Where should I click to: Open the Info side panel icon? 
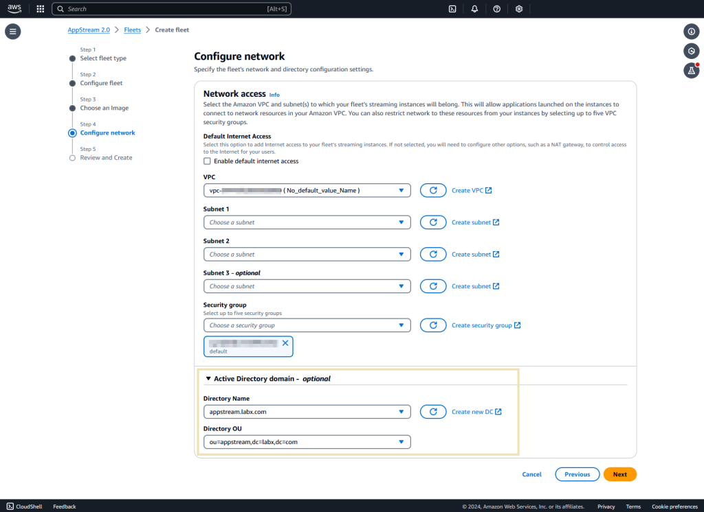tap(691, 32)
